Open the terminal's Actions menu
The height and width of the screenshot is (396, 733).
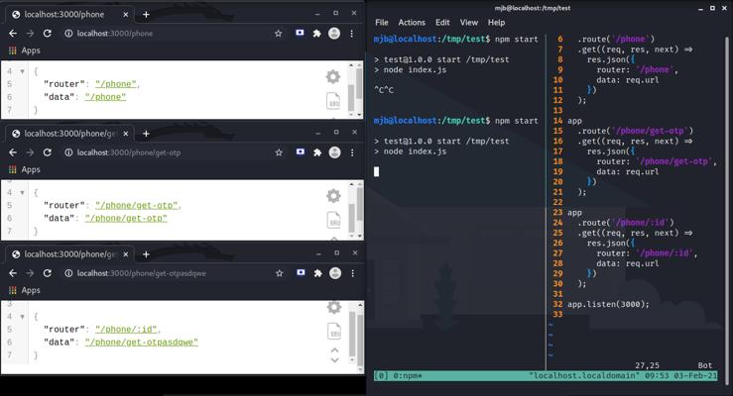click(x=411, y=22)
